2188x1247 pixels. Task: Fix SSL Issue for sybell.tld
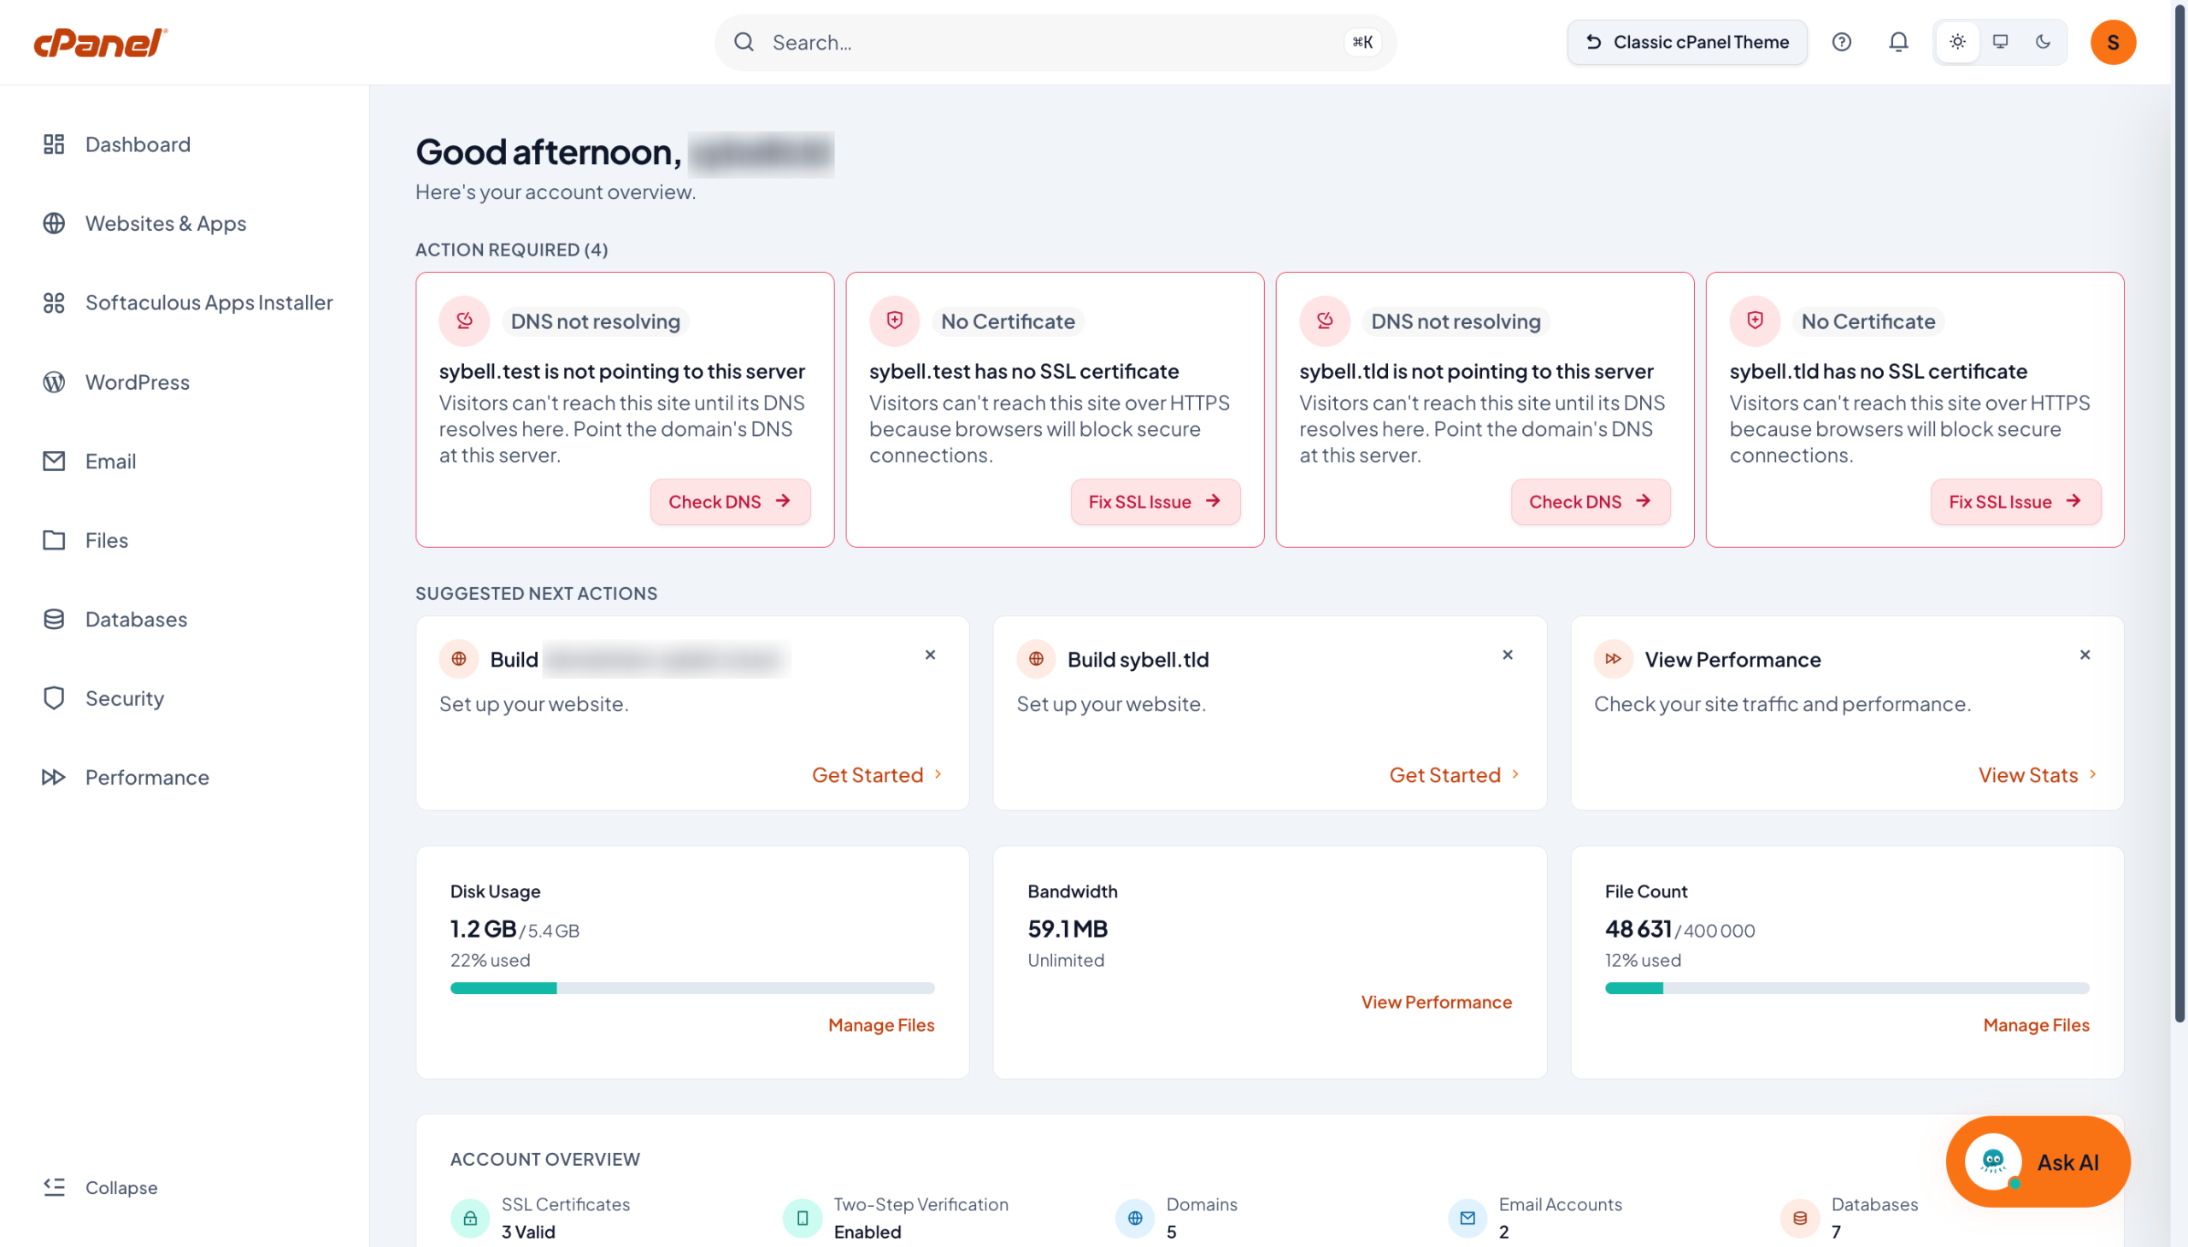(x=2014, y=502)
